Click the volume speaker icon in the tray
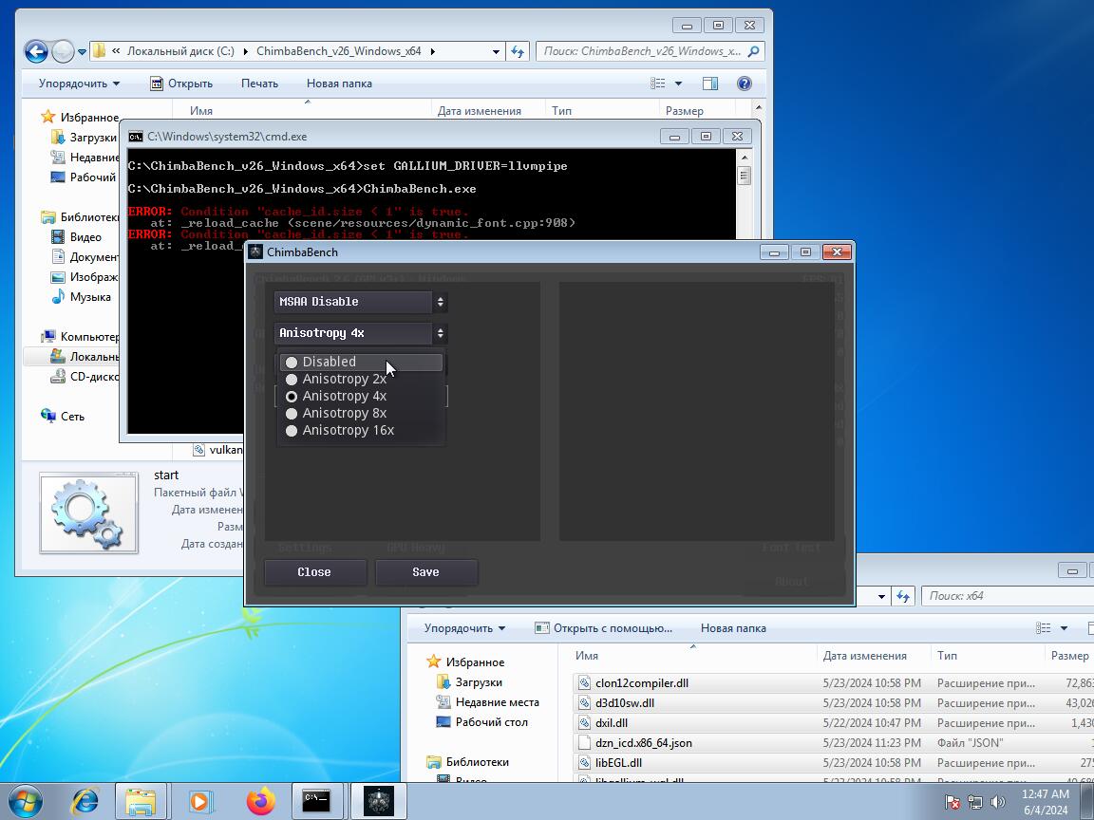The height and width of the screenshot is (820, 1094). (998, 802)
